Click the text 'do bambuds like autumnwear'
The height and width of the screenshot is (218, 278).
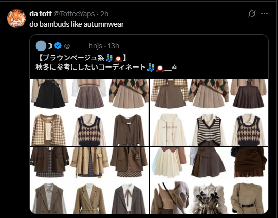77,24
